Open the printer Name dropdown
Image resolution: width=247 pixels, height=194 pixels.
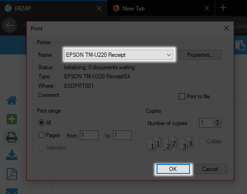click(119, 55)
